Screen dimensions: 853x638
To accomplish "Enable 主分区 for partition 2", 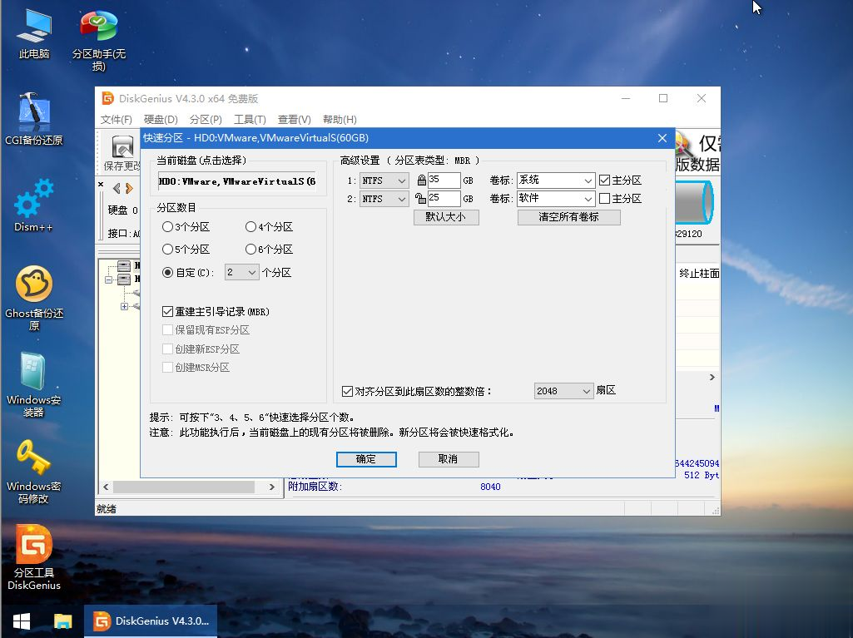I will coord(603,198).
